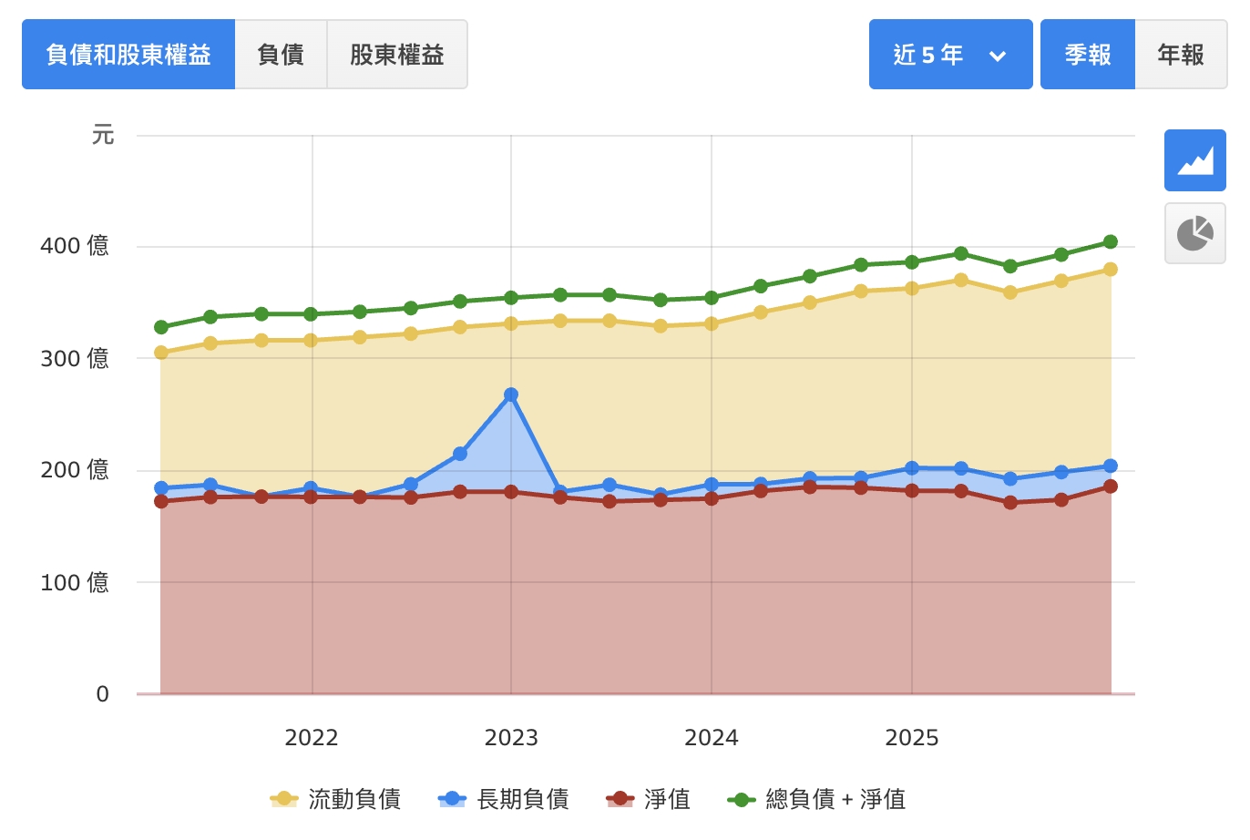Click the first red 淨值 data point
1250x840 pixels.
(161, 501)
